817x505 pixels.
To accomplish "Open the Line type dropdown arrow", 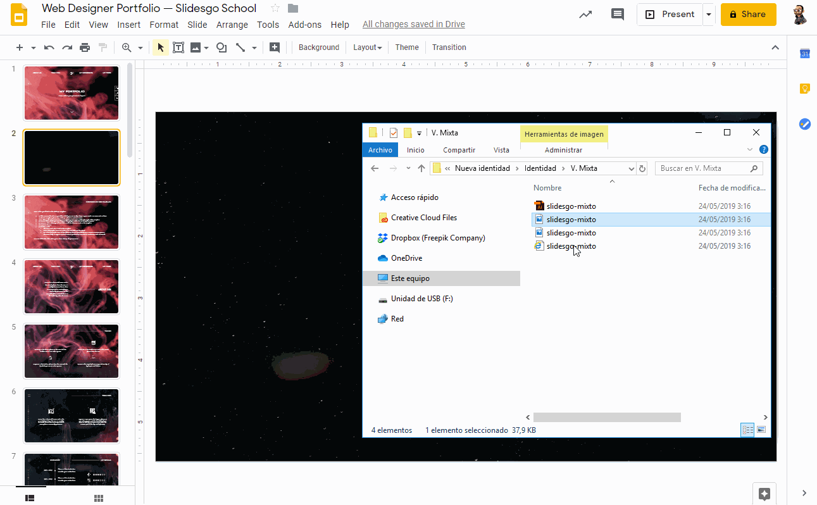I will (254, 47).
